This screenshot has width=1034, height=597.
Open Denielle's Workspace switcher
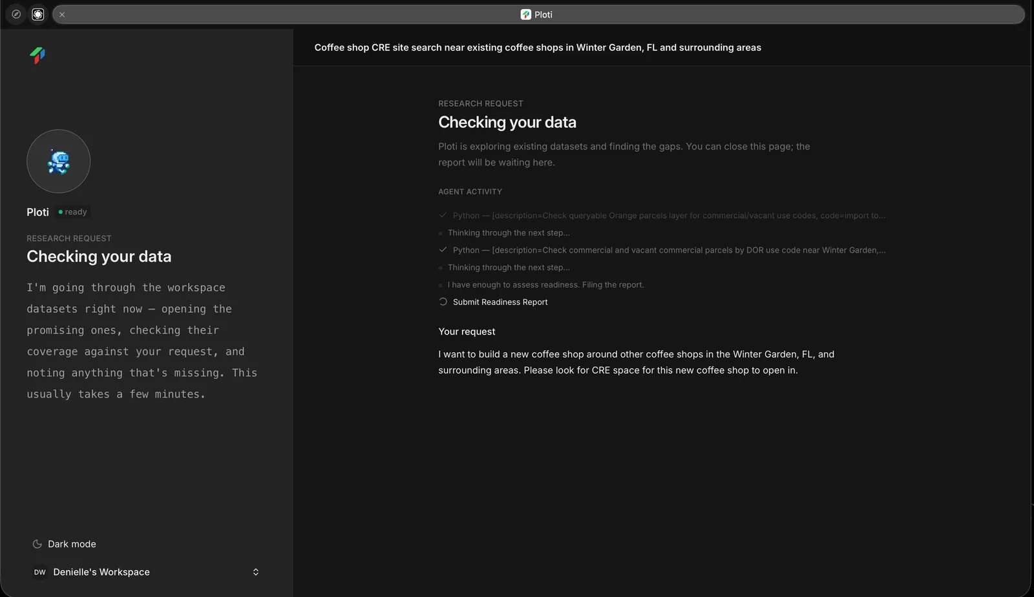point(146,572)
